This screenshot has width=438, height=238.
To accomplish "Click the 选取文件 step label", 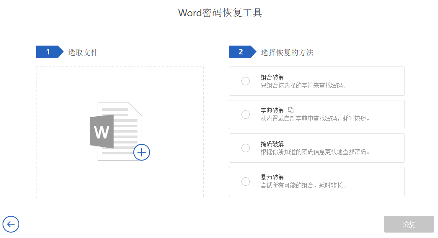I will pyautogui.click(x=83, y=52).
